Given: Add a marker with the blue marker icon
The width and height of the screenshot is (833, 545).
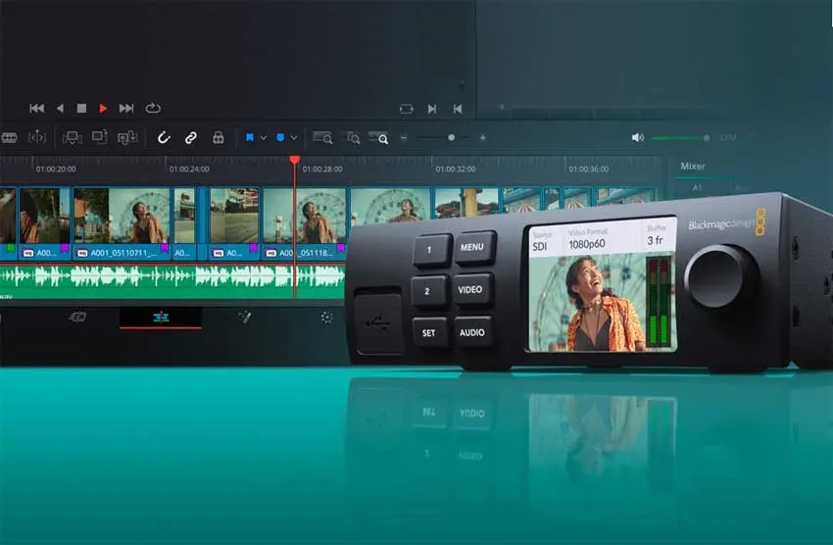Looking at the screenshot, I should 280,137.
